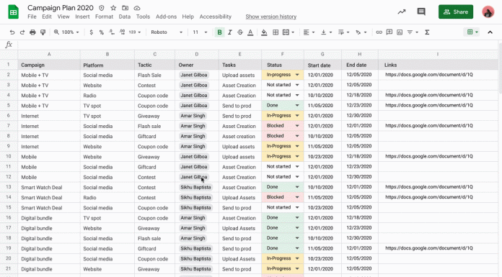
Task: Click the print icon
Action: tap(32, 32)
